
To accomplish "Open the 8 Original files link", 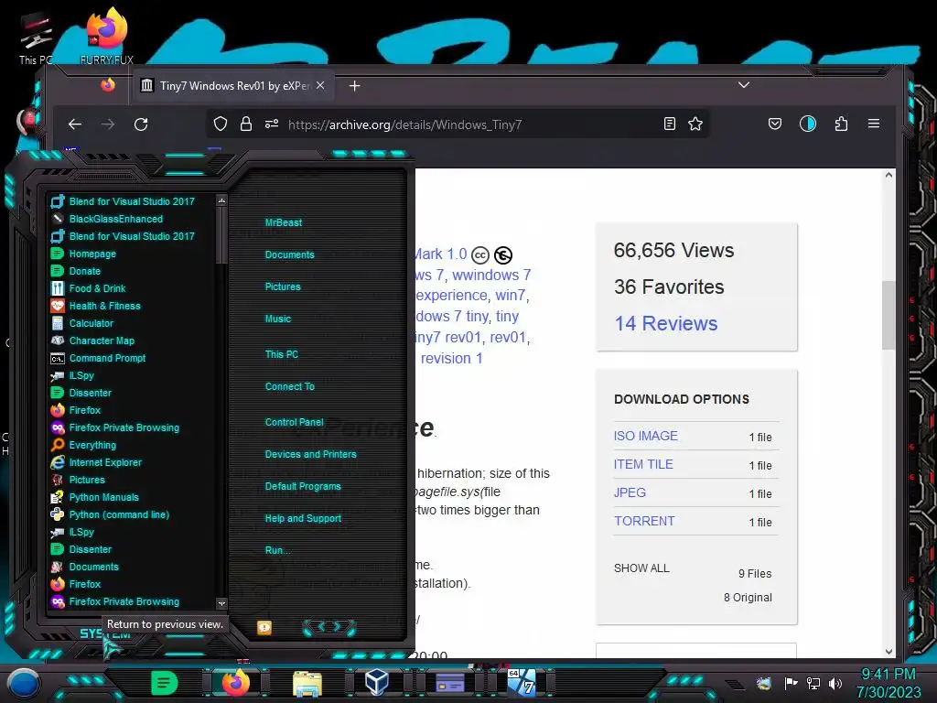I will click(748, 597).
